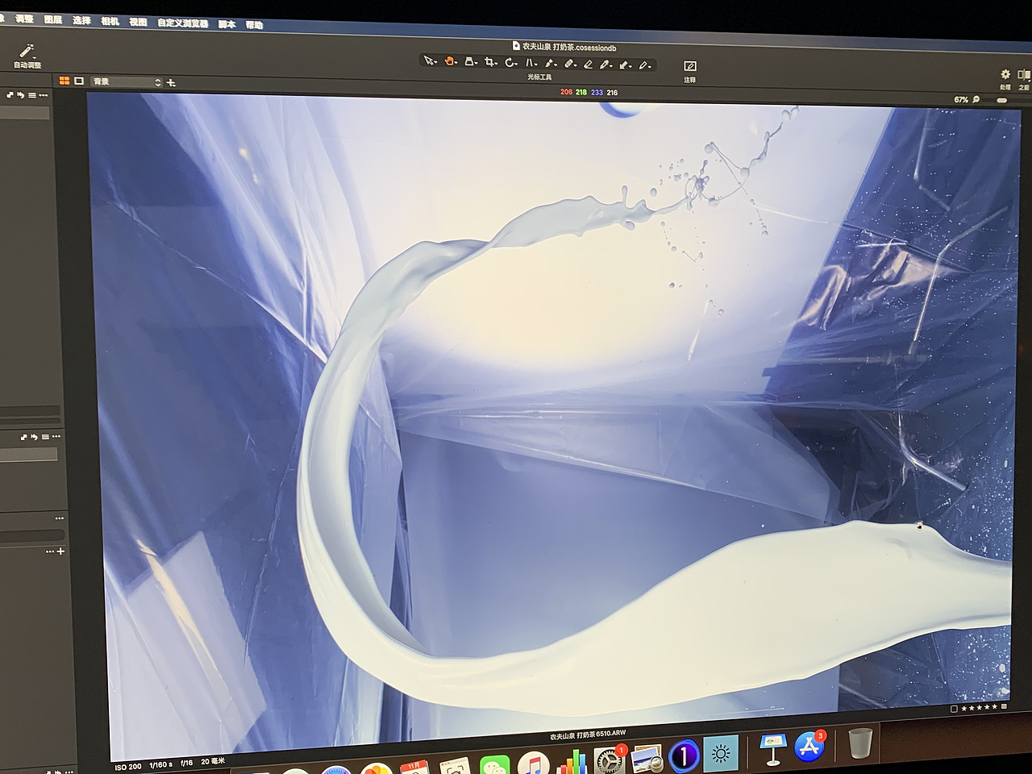
Task: Adjust the viewer zoom slider
Action: [x=1001, y=100]
